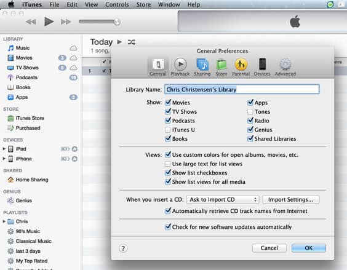Enable the Tones checkbox

250,112
